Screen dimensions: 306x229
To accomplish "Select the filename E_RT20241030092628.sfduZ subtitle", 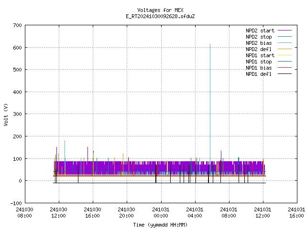I will click(x=160, y=16).
